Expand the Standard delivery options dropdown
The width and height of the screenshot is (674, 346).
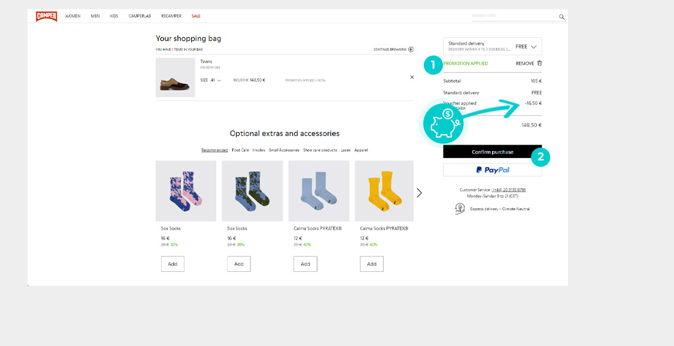click(x=493, y=47)
